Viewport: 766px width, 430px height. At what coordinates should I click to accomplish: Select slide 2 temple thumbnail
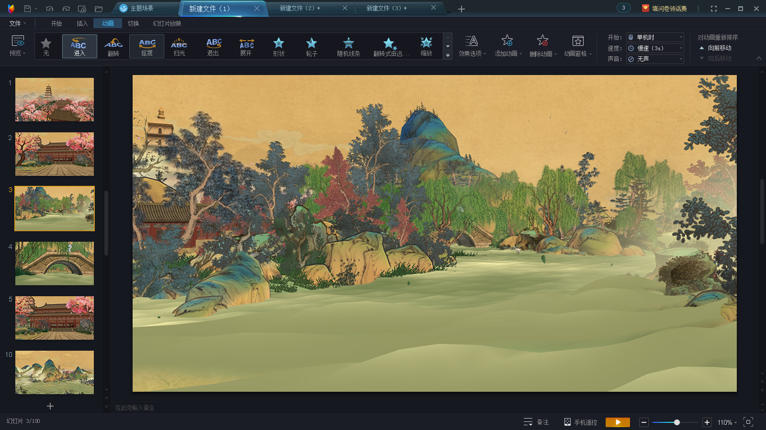click(x=55, y=154)
